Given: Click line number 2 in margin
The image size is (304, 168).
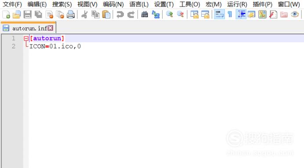Looking at the screenshot, I should coord(13,46).
